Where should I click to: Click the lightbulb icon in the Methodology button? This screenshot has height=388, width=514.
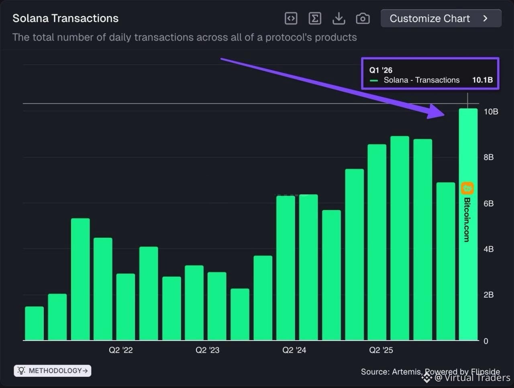(21, 371)
